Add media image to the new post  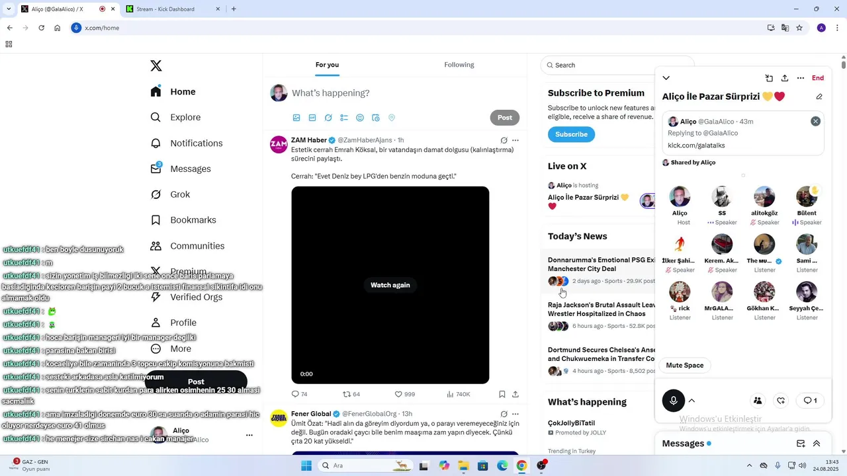(296, 118)
